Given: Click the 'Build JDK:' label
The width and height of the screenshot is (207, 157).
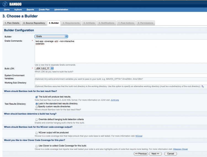Looking at the screenshot, I should tap(9, 69).
